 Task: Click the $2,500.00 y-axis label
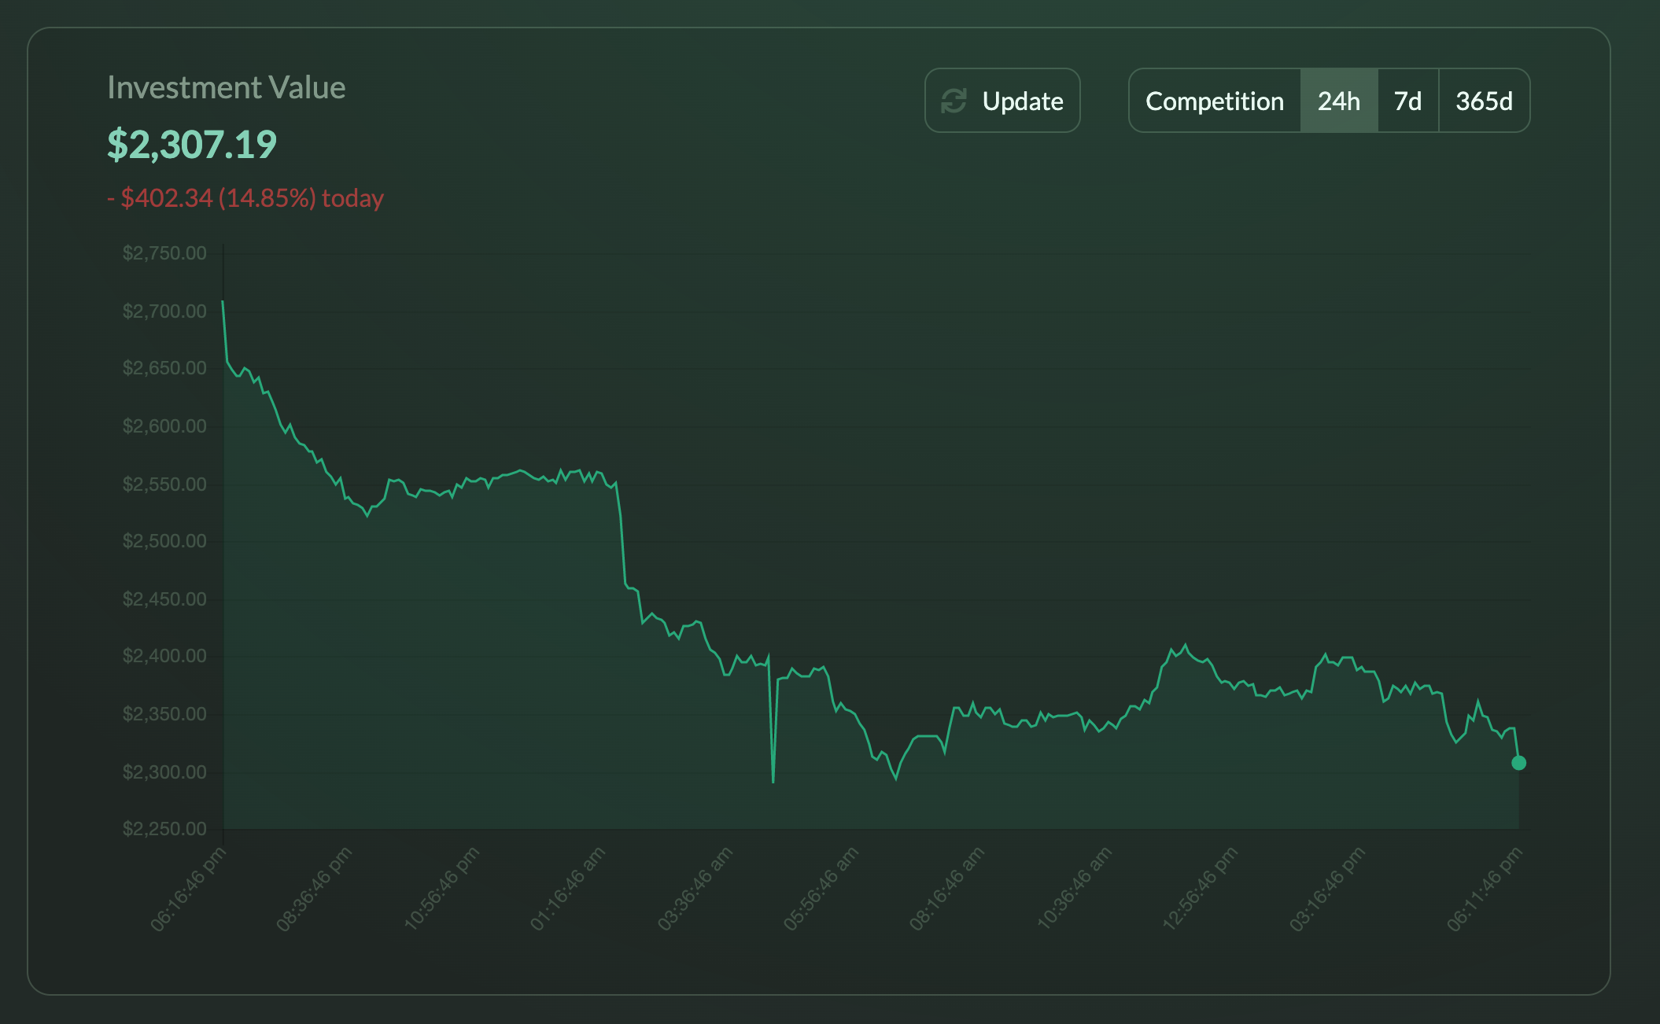point(164,541)
